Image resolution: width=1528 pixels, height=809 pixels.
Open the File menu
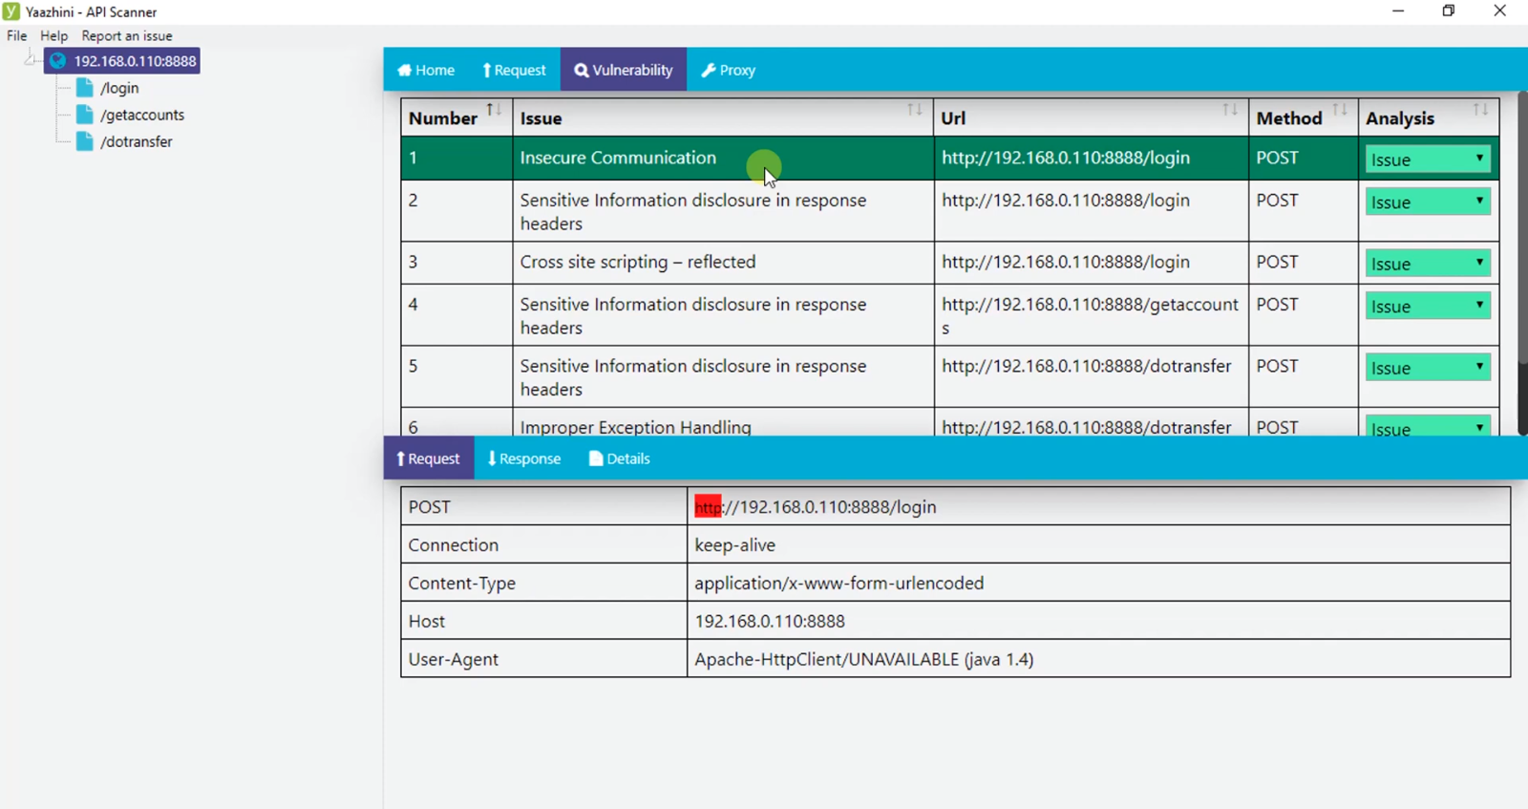coord(17,35)
